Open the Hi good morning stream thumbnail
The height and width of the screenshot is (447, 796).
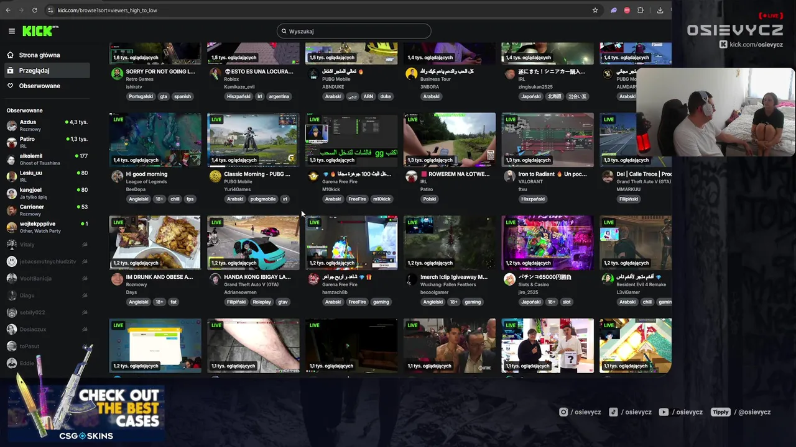pyautogui.click(x=155, y=140)
